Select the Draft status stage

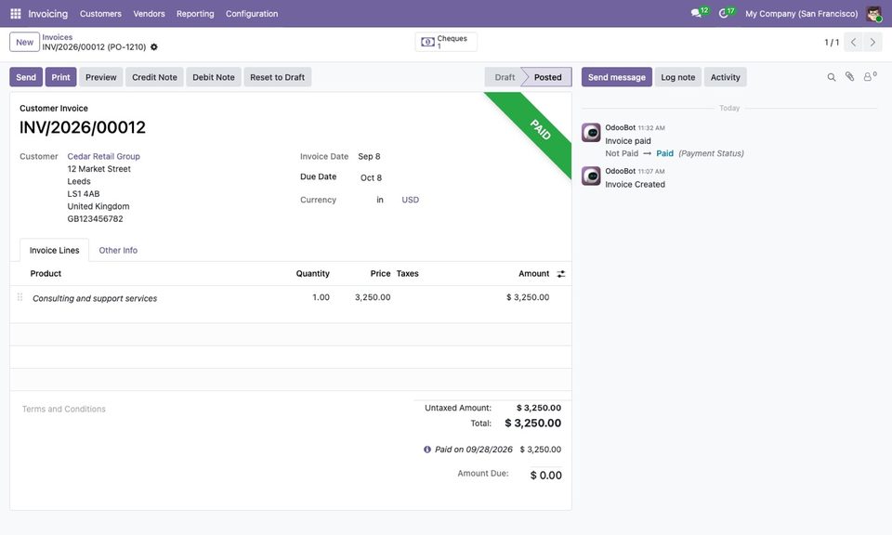pyautogui.click(x=504, y=77)
